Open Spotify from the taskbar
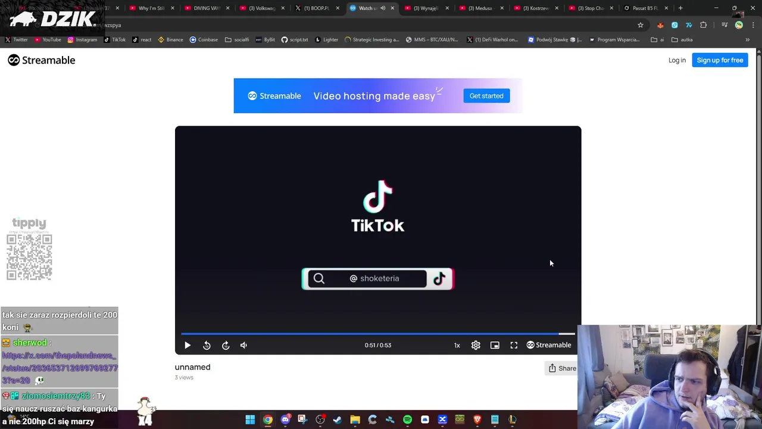 pos(407,419)
